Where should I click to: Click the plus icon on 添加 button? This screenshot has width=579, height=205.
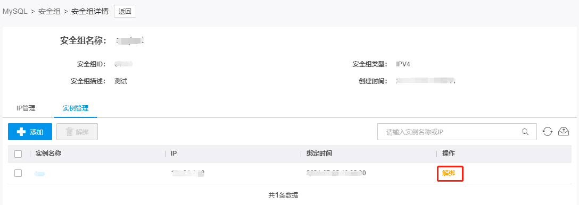[x=21, y=132]
